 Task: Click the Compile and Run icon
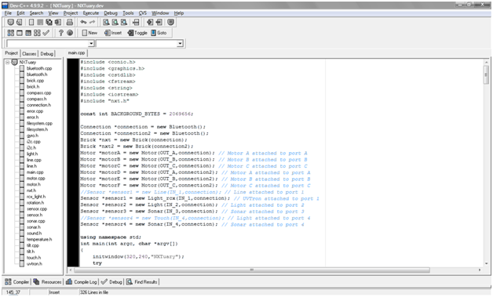click(x=28, y=33)
